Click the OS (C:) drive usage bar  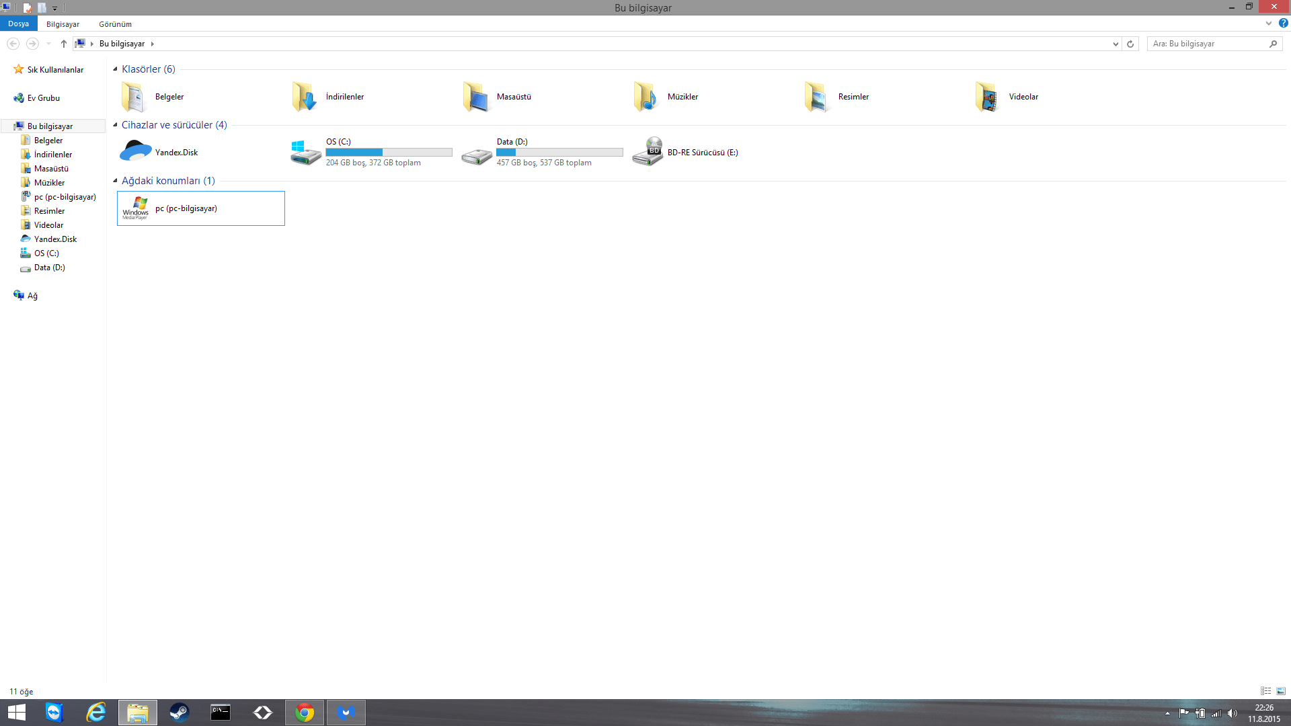[x=389, y=153]
